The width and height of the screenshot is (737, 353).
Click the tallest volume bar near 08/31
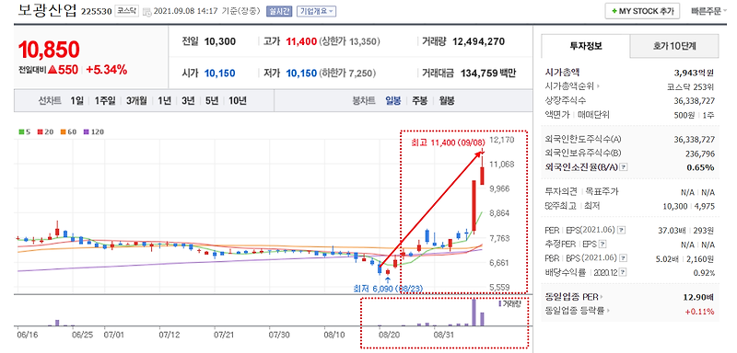click(x=474, y=313)
